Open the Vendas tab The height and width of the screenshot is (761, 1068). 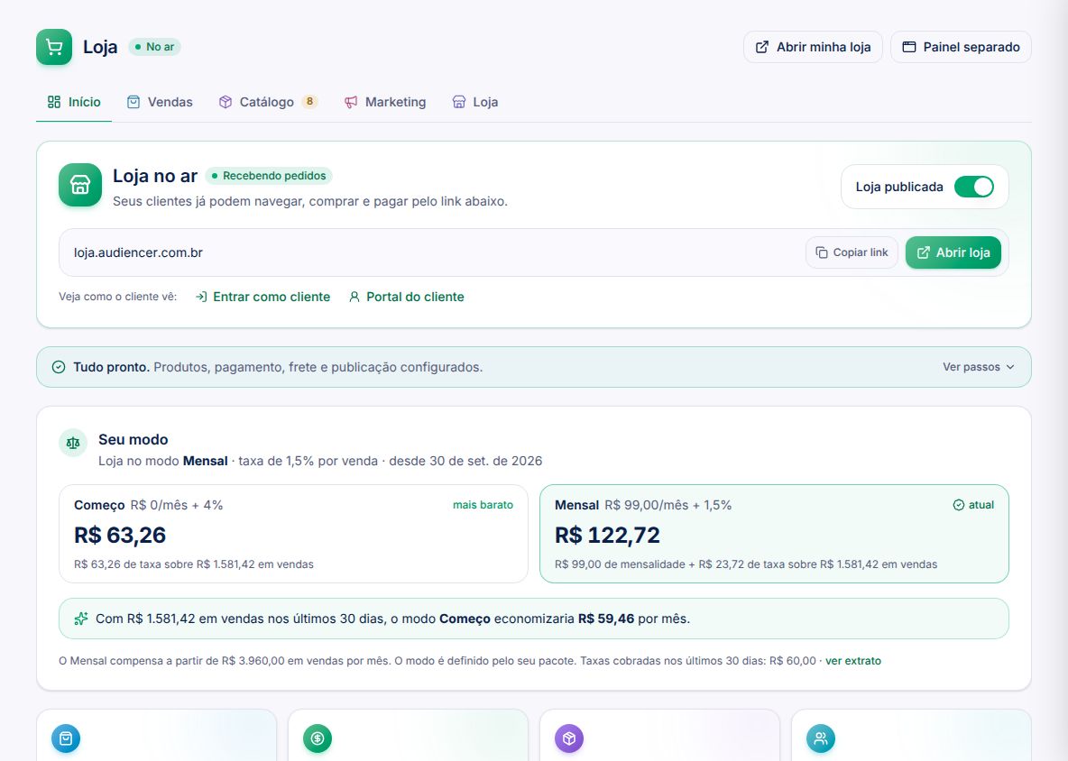[x=160, y=102]
